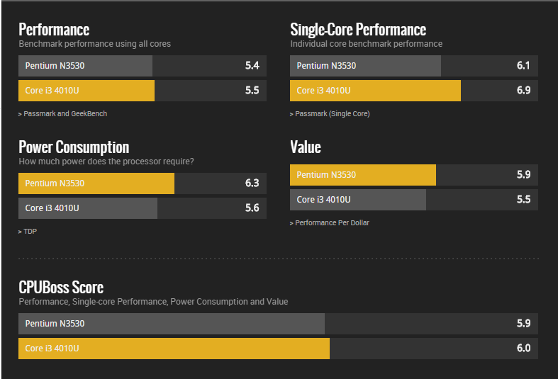Click Pentium N3530 bar under Power Consumption
558x379 pixels.
point(142,183)
